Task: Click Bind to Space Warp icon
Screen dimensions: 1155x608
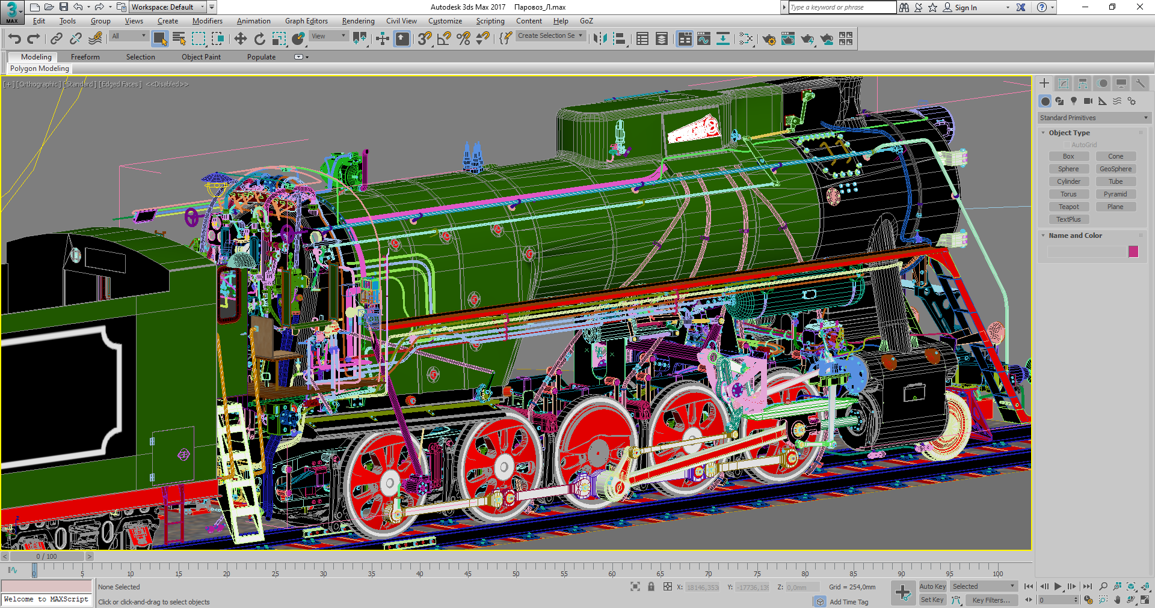Action: click(x=95, y=39)
